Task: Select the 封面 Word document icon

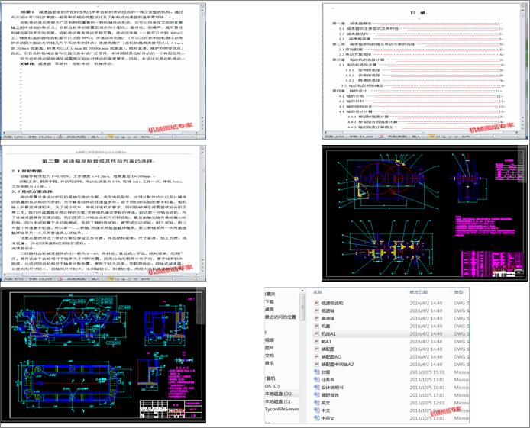Action: point(317,372)
